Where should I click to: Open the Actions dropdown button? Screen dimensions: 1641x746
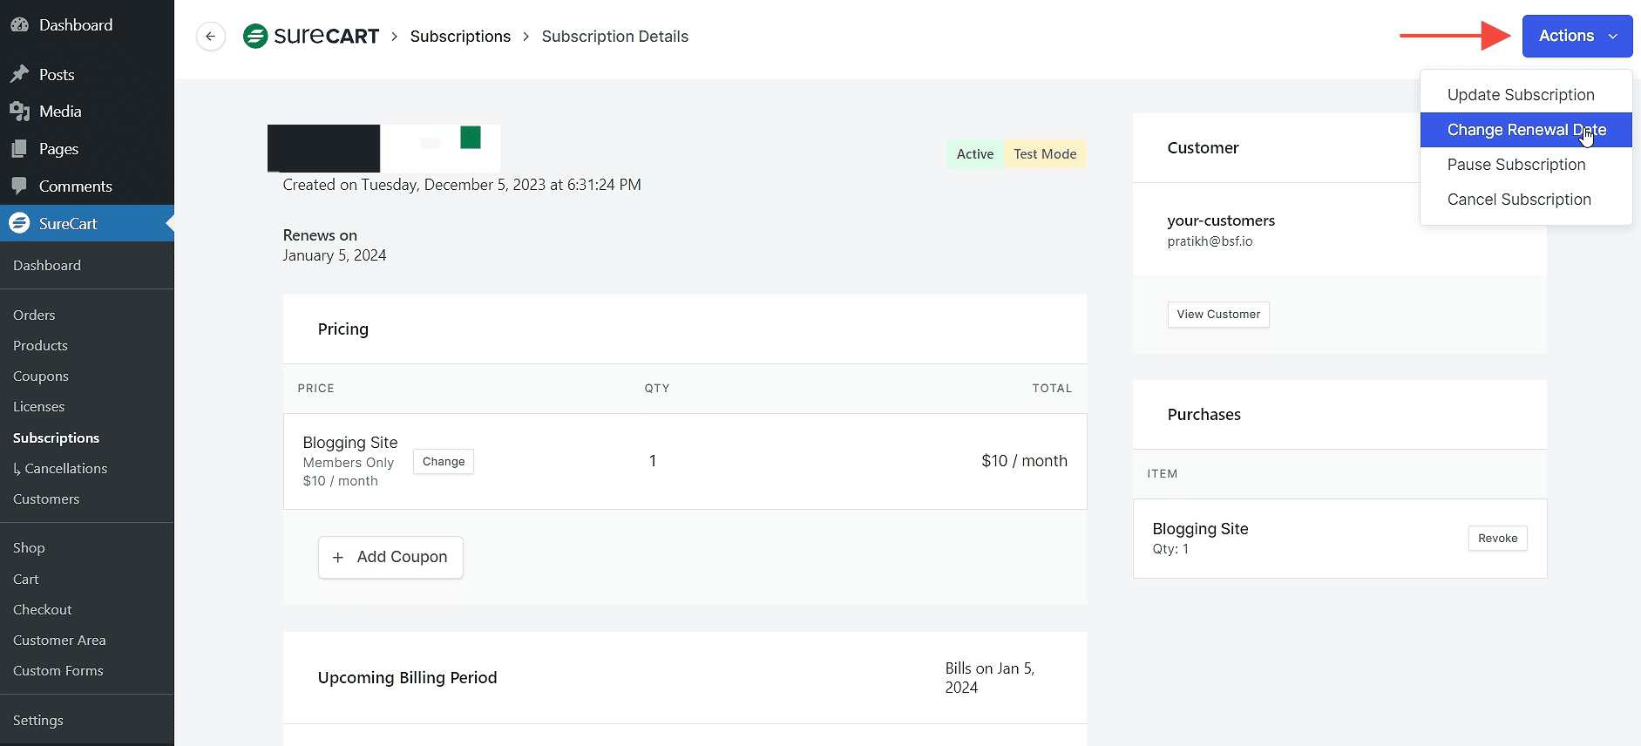[x=1577, y=37]
